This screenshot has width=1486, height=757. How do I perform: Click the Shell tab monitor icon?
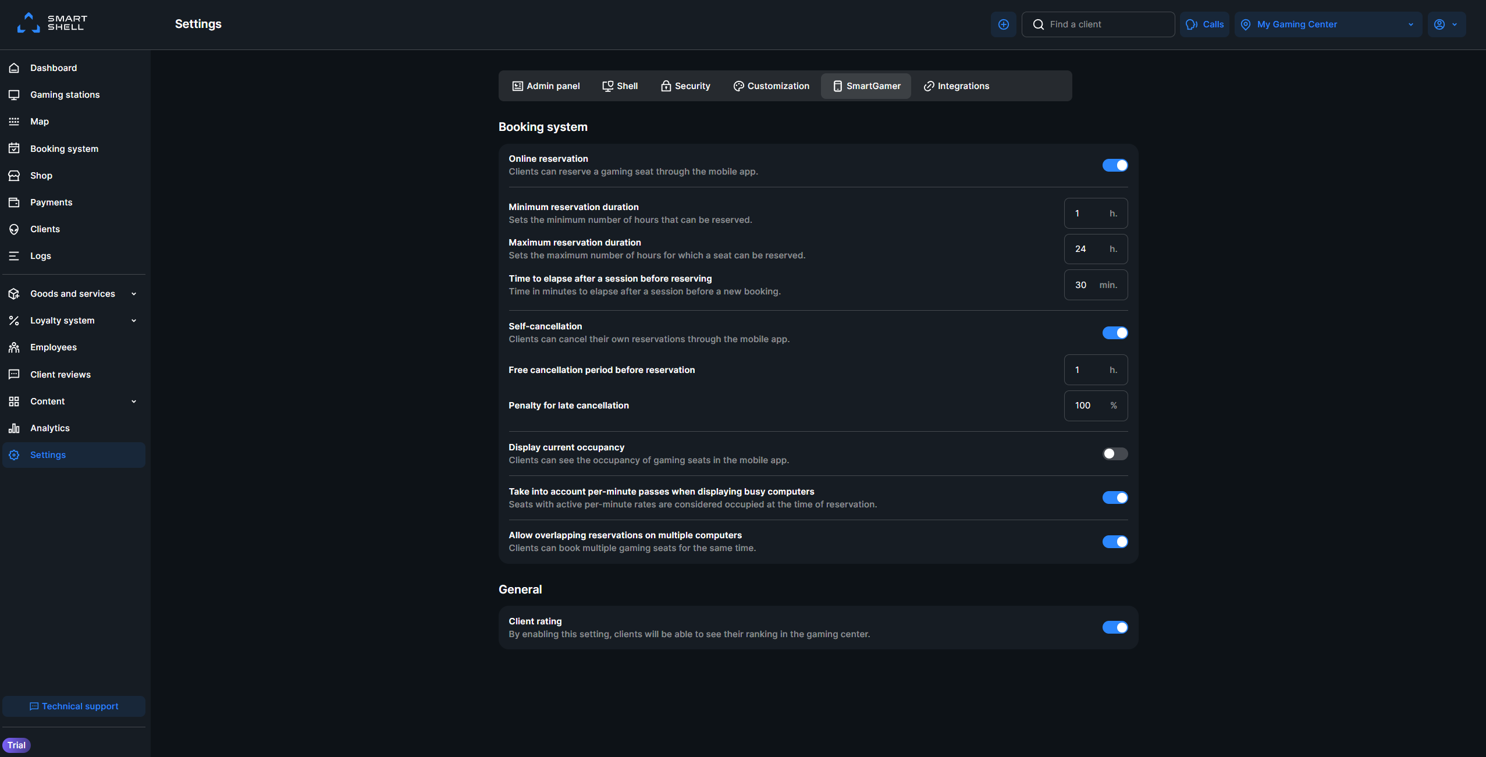[607, 86]
